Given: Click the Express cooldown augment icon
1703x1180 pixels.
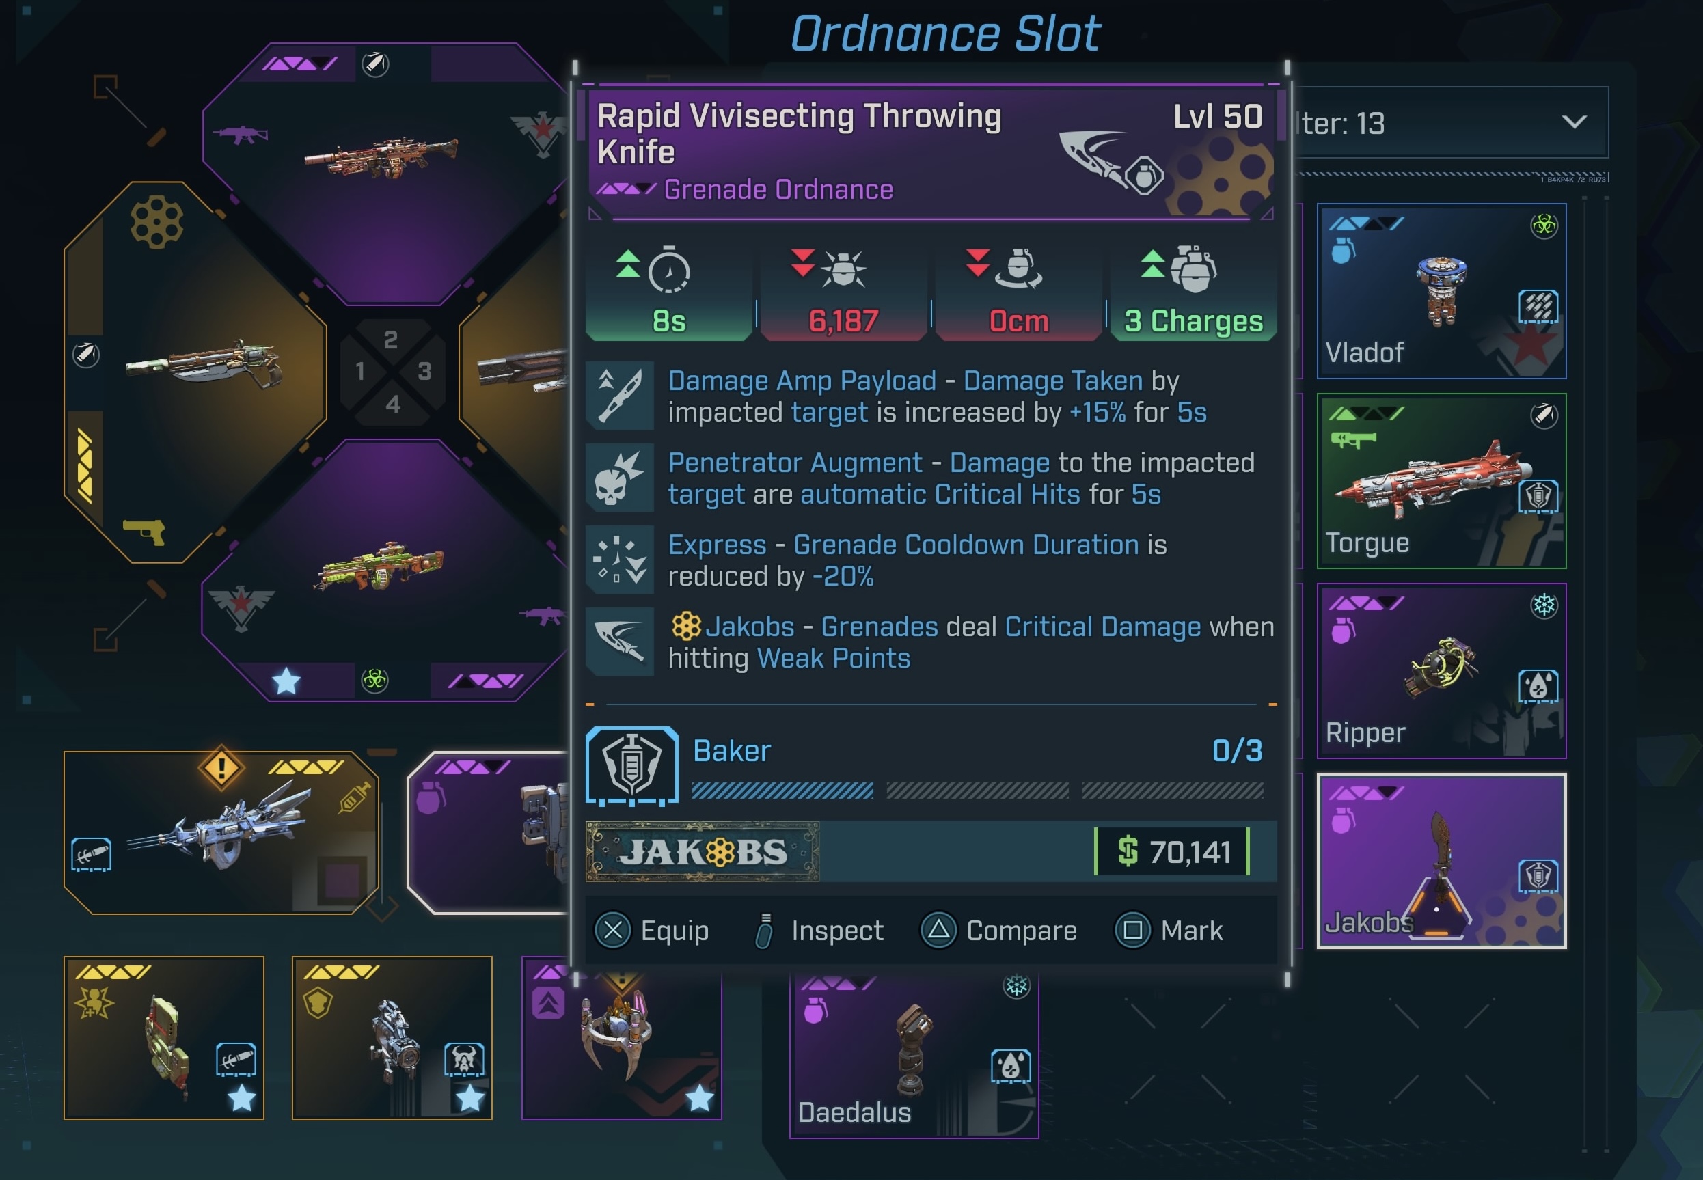Looking at the screenshot, I should point(620,560).
